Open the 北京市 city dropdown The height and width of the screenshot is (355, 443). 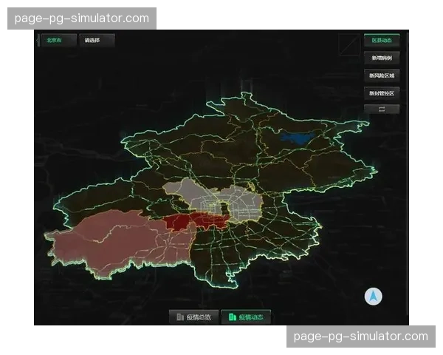point(59,40)
